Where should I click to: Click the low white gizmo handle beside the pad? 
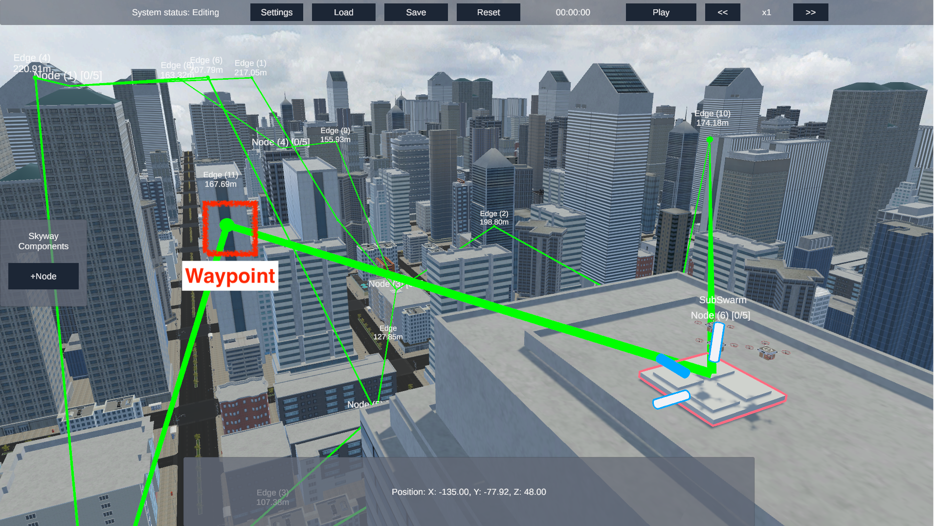[671, 399]
